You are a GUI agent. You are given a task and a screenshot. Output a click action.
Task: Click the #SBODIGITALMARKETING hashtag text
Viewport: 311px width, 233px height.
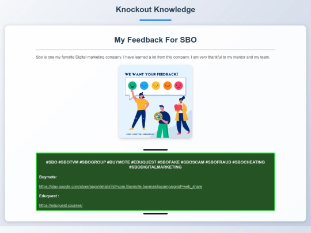point(155,167)
